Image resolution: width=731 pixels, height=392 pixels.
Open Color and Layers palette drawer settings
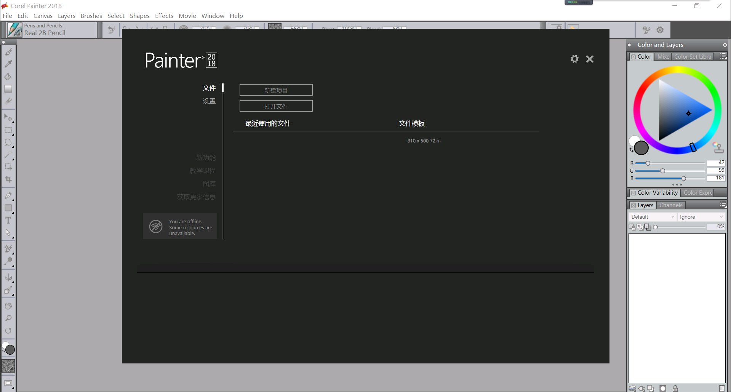click(x=725, y=45)
